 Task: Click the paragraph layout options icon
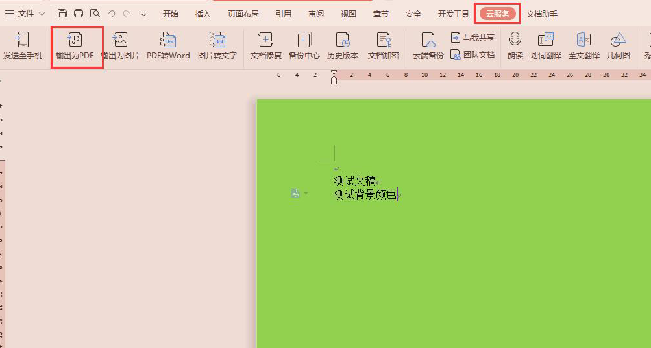click(x=295, y=193)
